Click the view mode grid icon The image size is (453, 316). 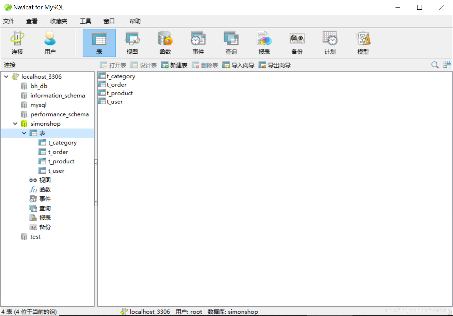click(447, 65)
